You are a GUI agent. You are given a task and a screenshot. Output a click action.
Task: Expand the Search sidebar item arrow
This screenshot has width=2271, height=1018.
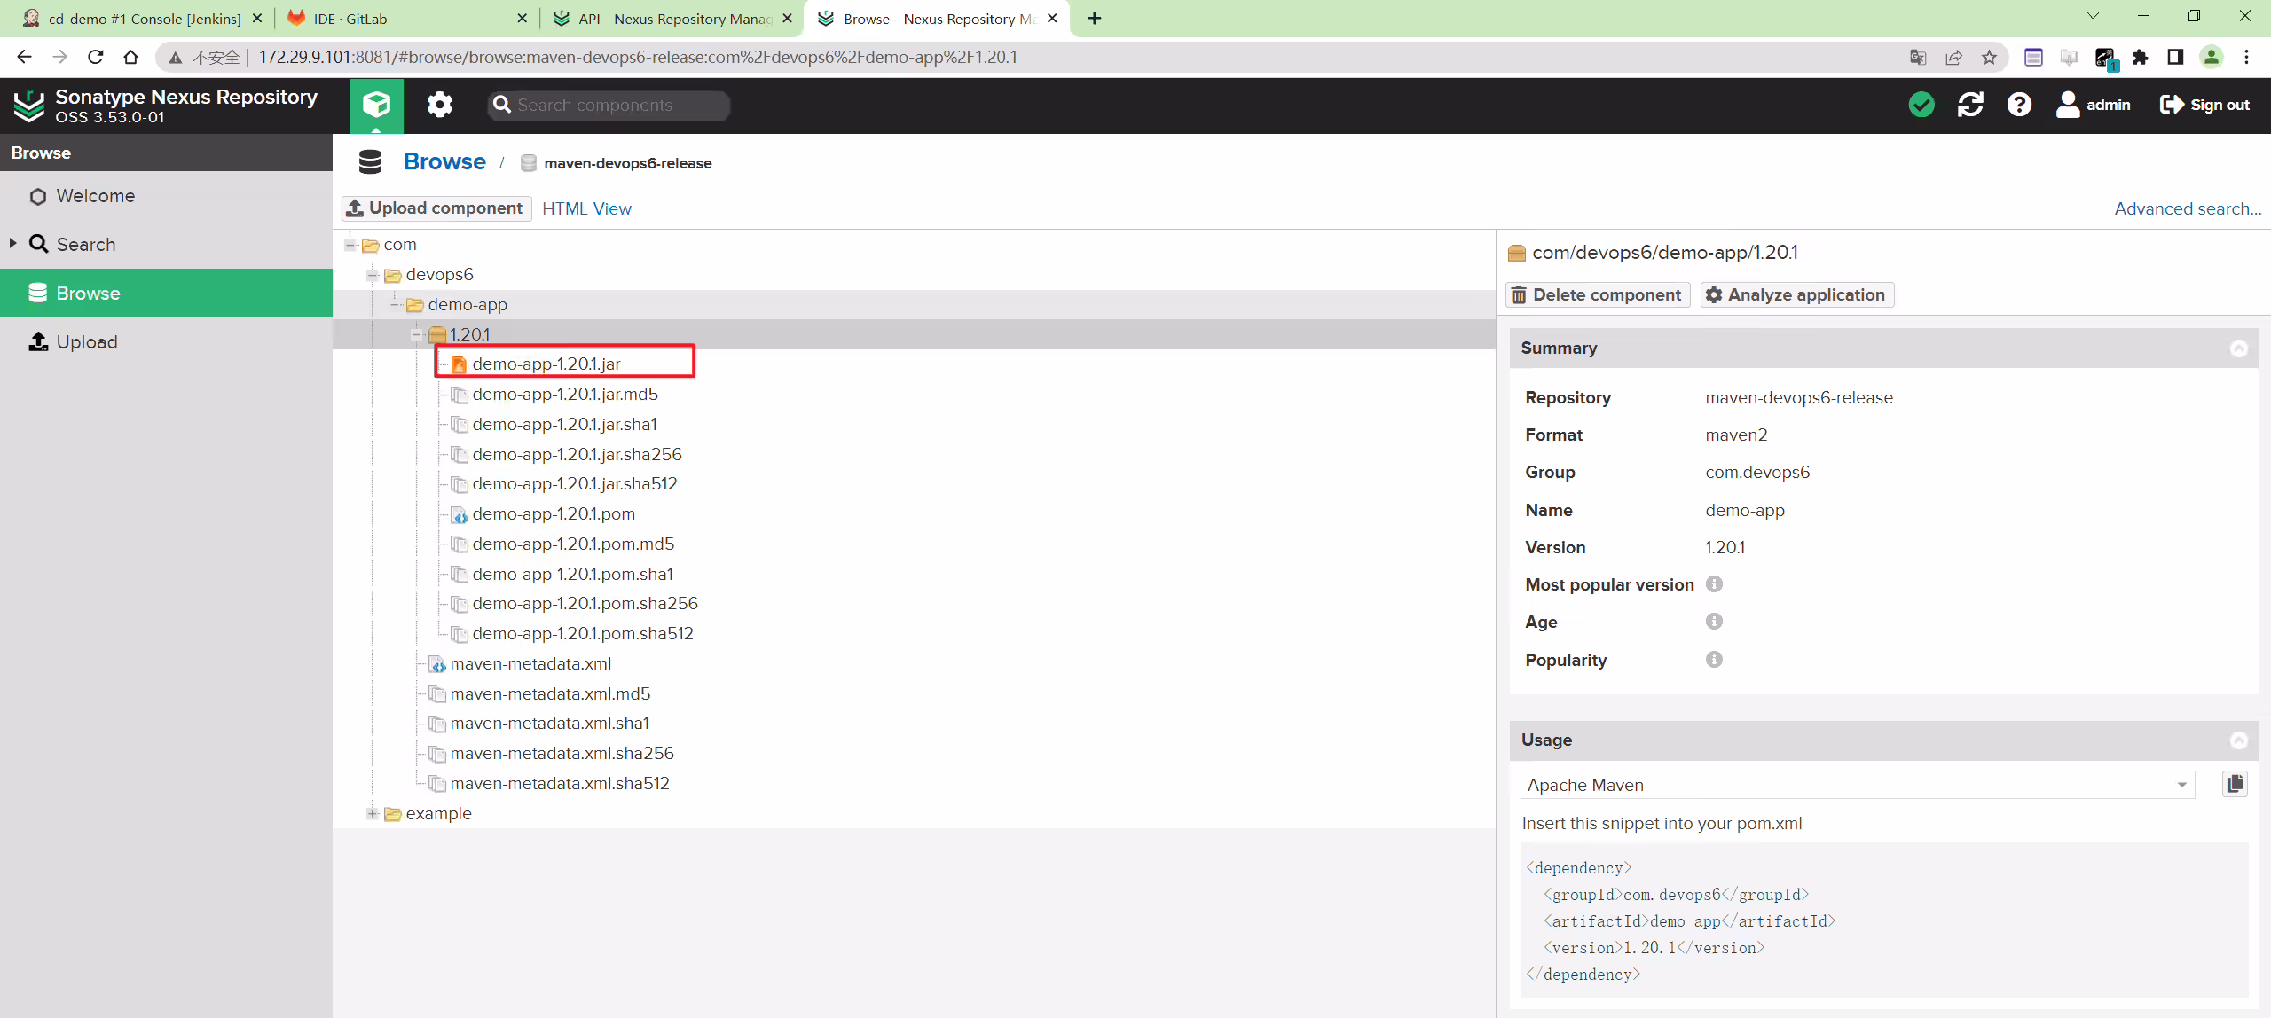click(x=12, y=243)
